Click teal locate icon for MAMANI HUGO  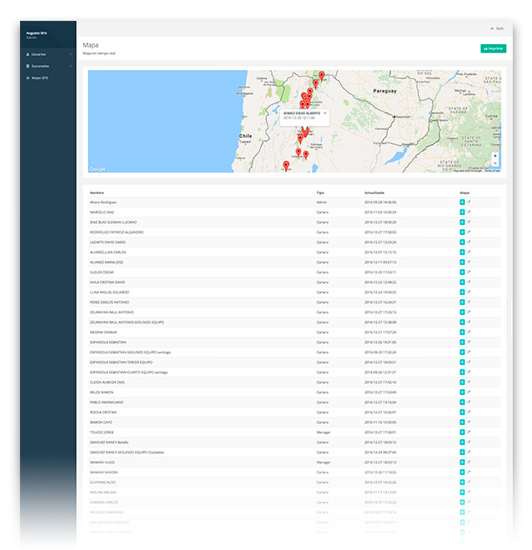(x=461, y=462)
